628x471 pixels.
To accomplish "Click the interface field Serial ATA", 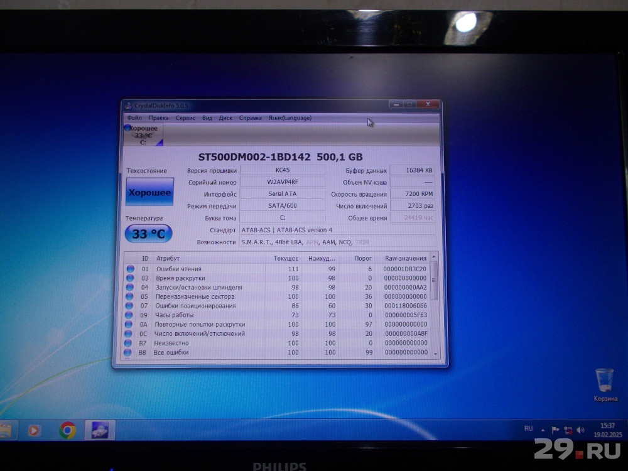I will (283, 194).
